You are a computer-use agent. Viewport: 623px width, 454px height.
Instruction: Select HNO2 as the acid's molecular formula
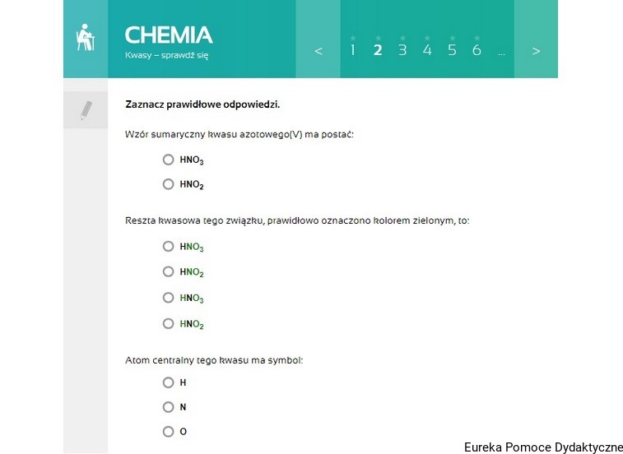169,185
